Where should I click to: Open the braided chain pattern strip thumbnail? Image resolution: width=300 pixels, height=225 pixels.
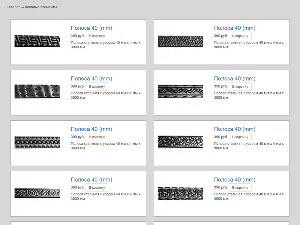(37, 142)
